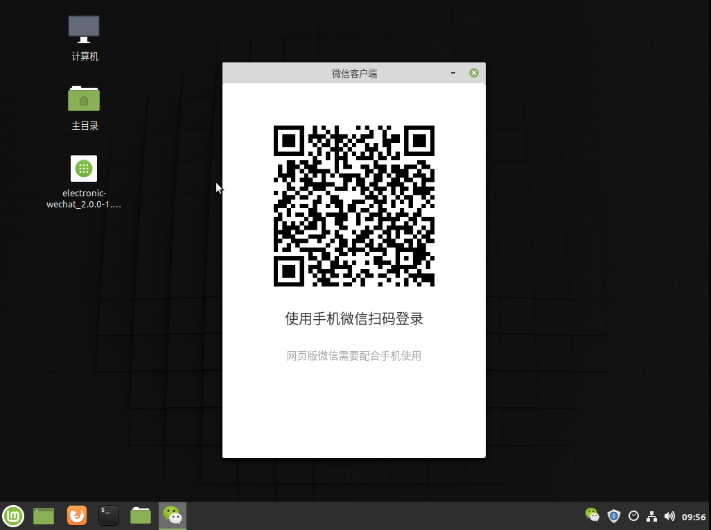
Task: Click the WeChat tray icon
Action: click(592, 515)
